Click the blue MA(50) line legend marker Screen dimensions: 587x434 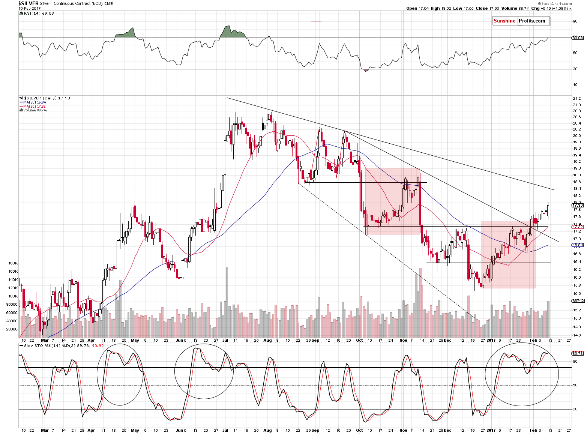point(21,102)
